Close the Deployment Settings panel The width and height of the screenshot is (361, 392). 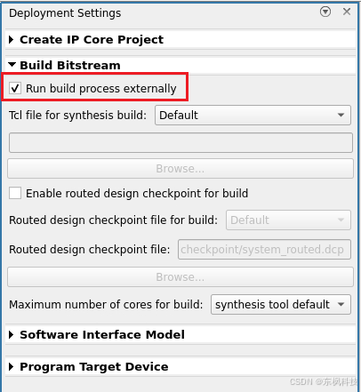(x=347, y=12)
